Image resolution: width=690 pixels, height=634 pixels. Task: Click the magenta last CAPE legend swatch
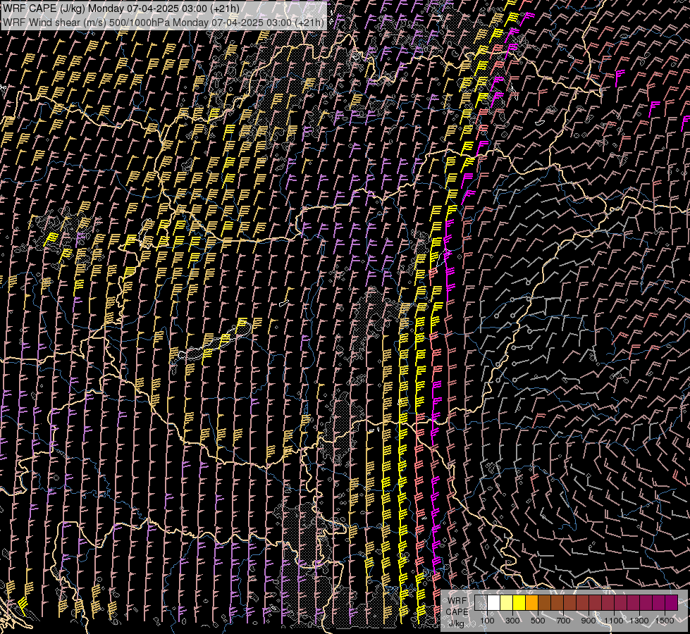[672, 603]
